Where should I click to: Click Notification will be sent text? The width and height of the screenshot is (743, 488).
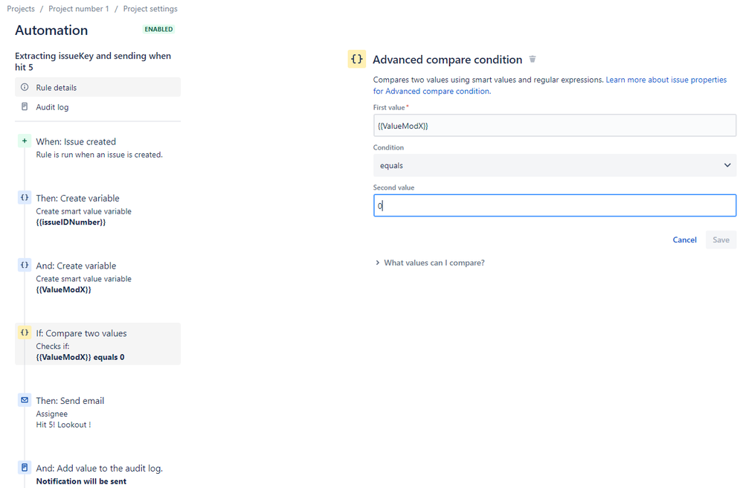(82, 481)
